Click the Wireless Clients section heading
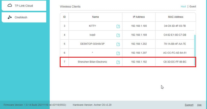Image resolution: width=207 pixels, height=109 pixels. coord(70,6)
